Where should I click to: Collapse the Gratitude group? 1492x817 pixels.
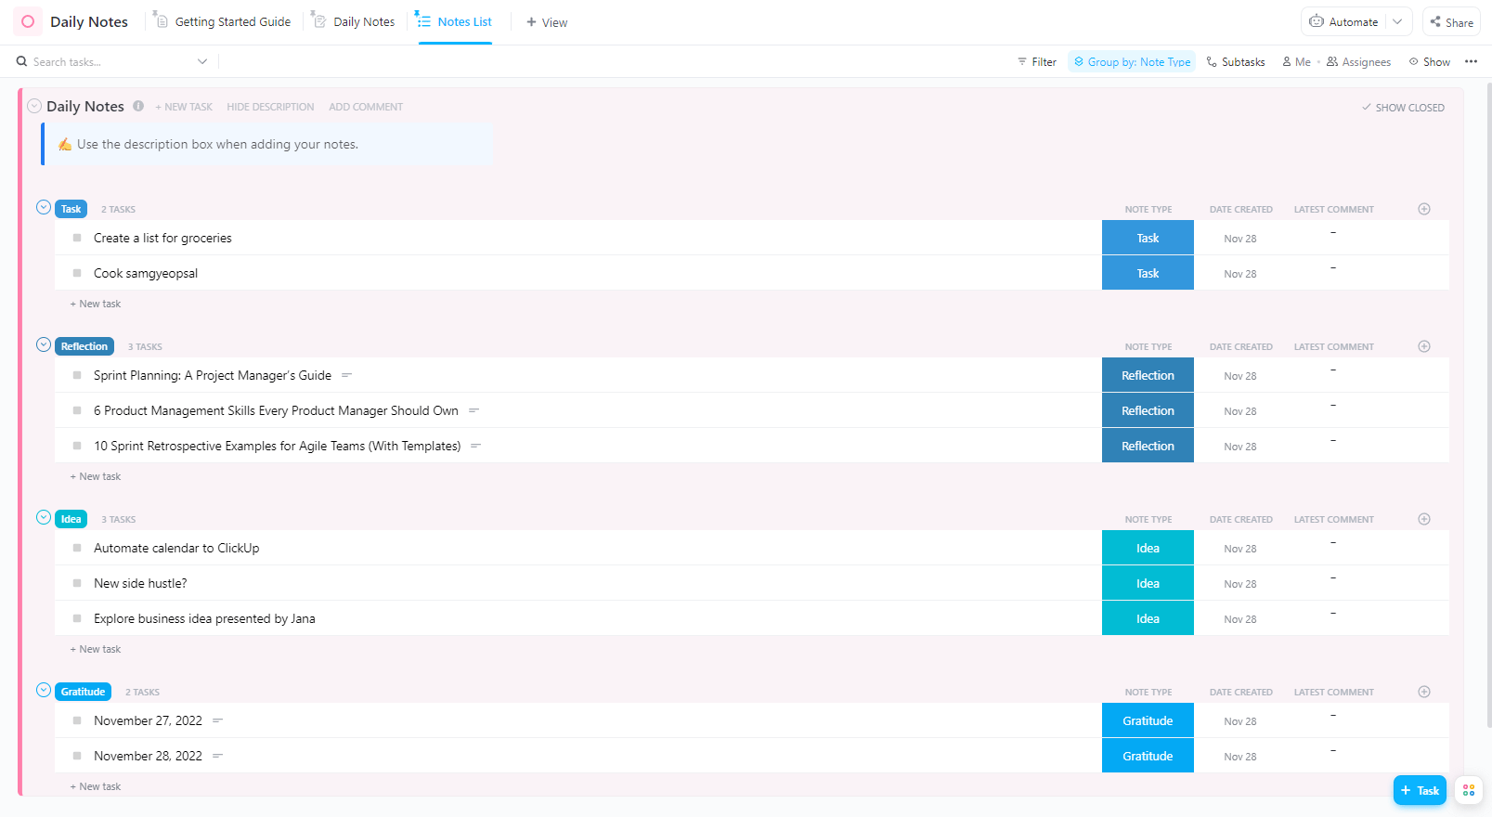click(x=44, y=690)
